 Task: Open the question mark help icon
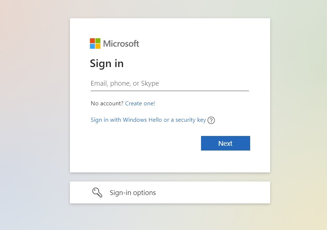pyautogui.click(x=211, y=120)
